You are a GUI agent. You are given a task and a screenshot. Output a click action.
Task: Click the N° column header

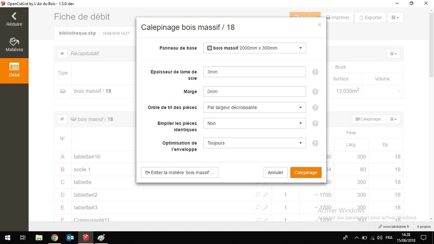pos(63,139)
